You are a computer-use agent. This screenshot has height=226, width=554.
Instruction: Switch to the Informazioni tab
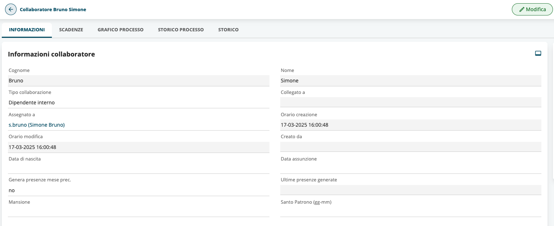(27, 30)
